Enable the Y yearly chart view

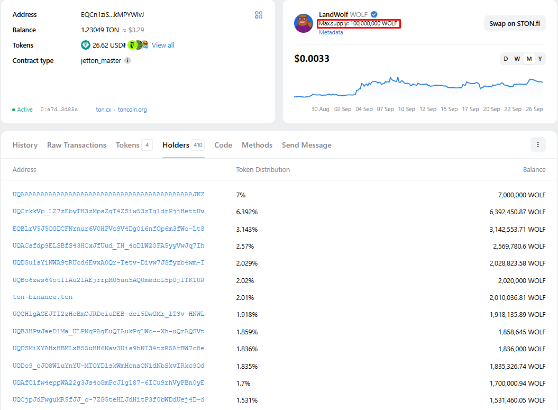point(539,59)
